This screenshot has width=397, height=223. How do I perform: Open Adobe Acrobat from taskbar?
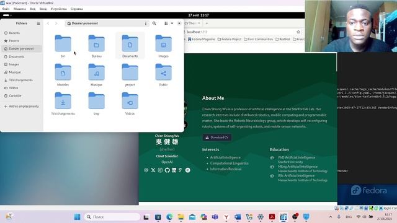click(272, 217)
